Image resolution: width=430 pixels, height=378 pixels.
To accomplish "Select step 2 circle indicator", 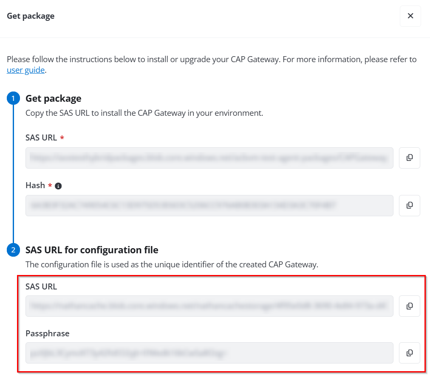I will [13, 250].
